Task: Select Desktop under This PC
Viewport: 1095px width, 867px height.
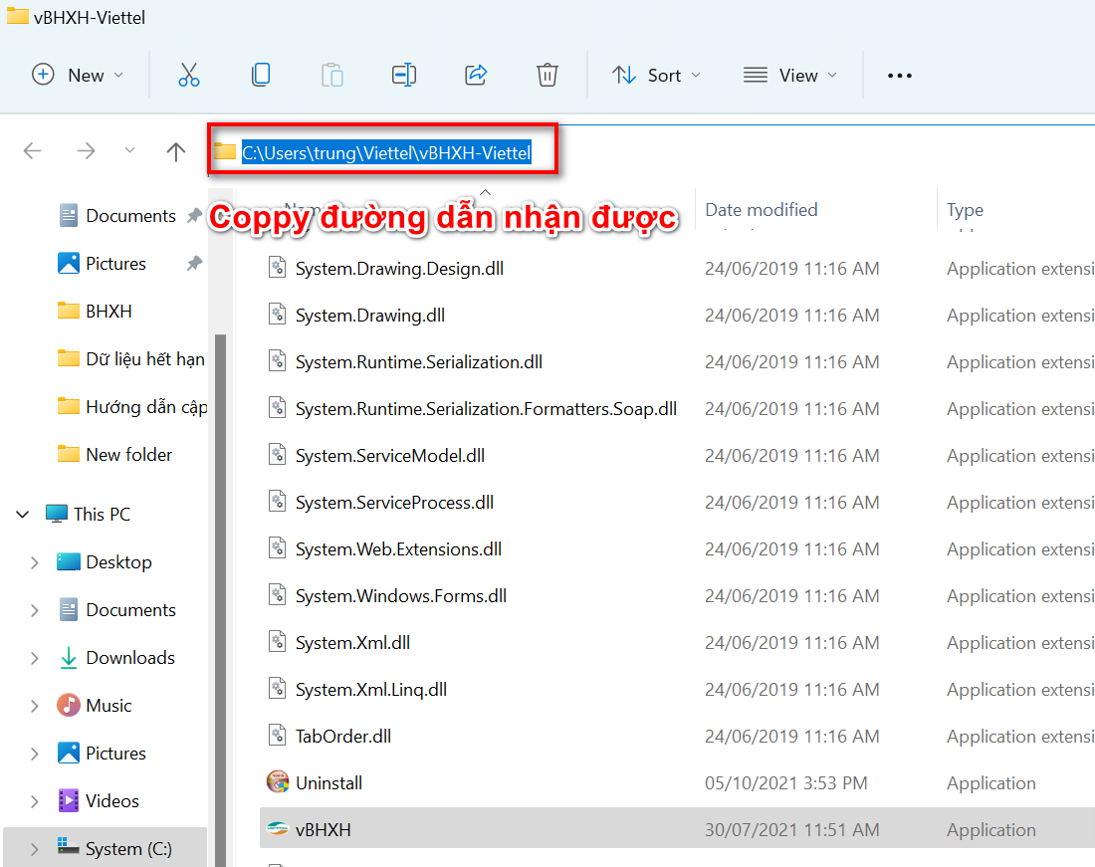Action: 118,562
